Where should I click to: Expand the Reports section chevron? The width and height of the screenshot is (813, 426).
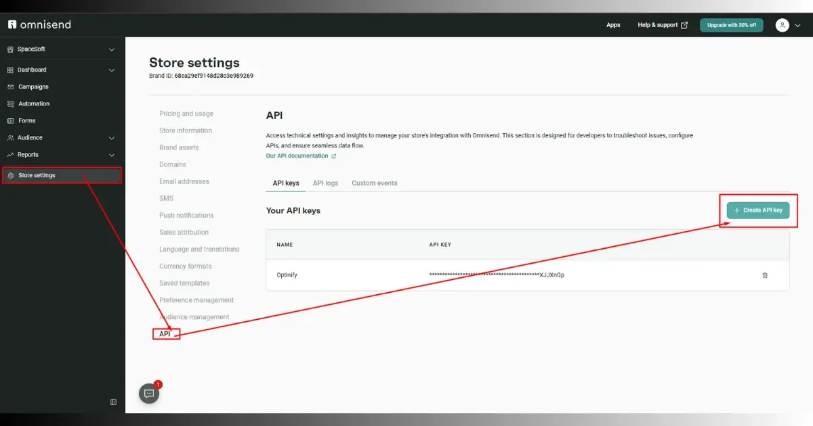pos(112,155)
